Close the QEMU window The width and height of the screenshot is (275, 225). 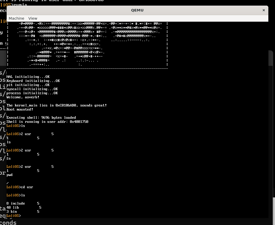coord(263,10)
